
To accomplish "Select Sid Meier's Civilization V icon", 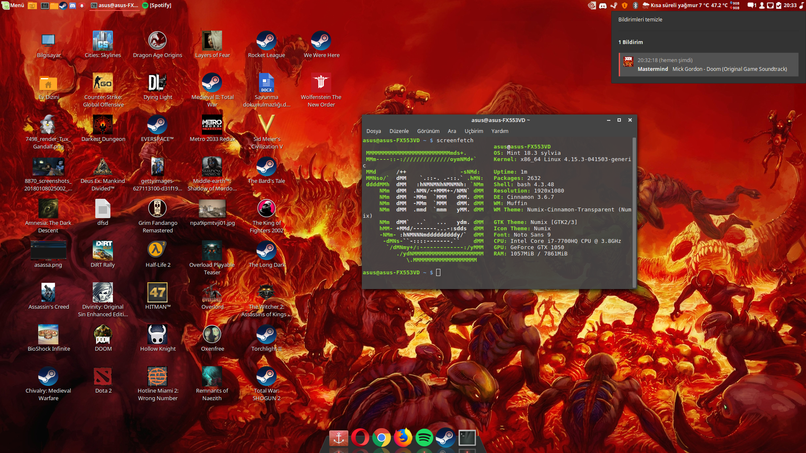I will [267, 133].
